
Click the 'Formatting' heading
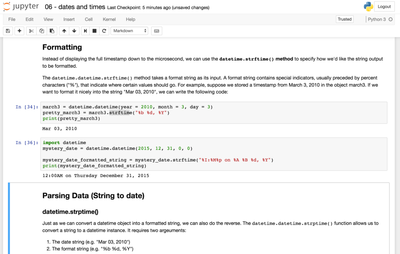click(x=62, y=47)
